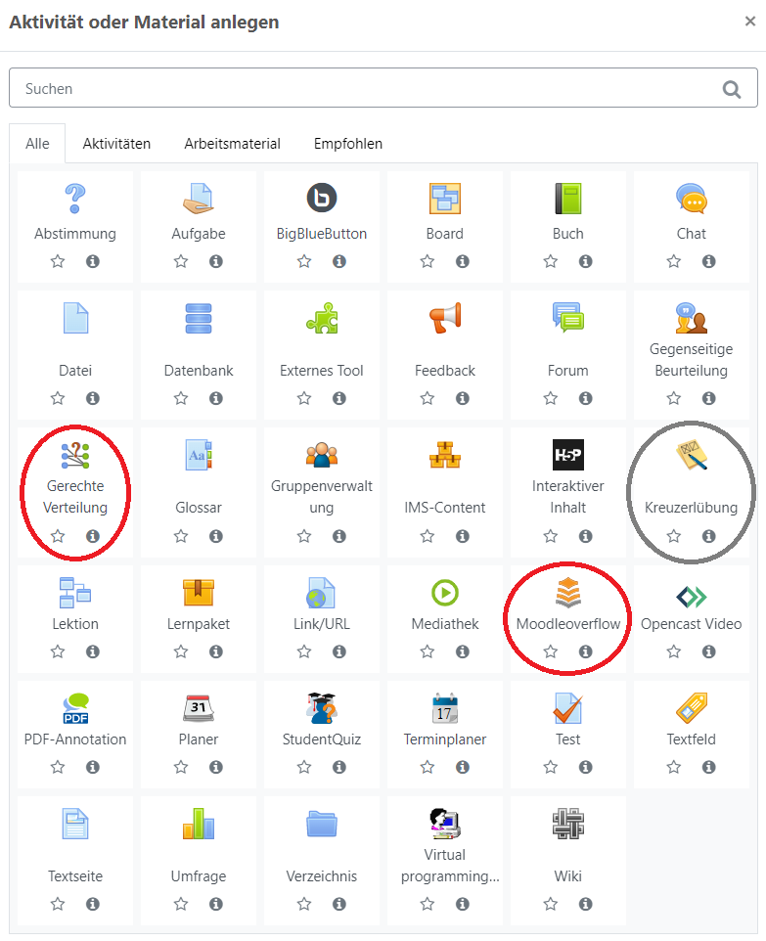Choose the StudentQuiz icon

(x=322, y=707)
